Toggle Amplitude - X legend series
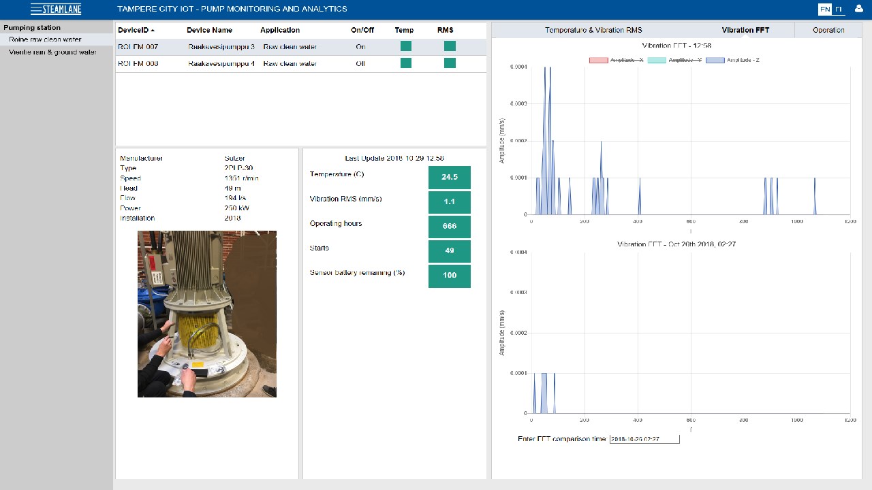872x490 pixels. (x=616, y=60)
